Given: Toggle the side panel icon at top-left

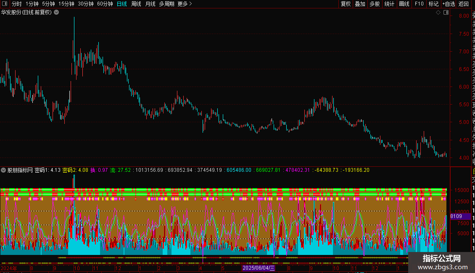Looking at the screenshot, I should click(5, 4).
